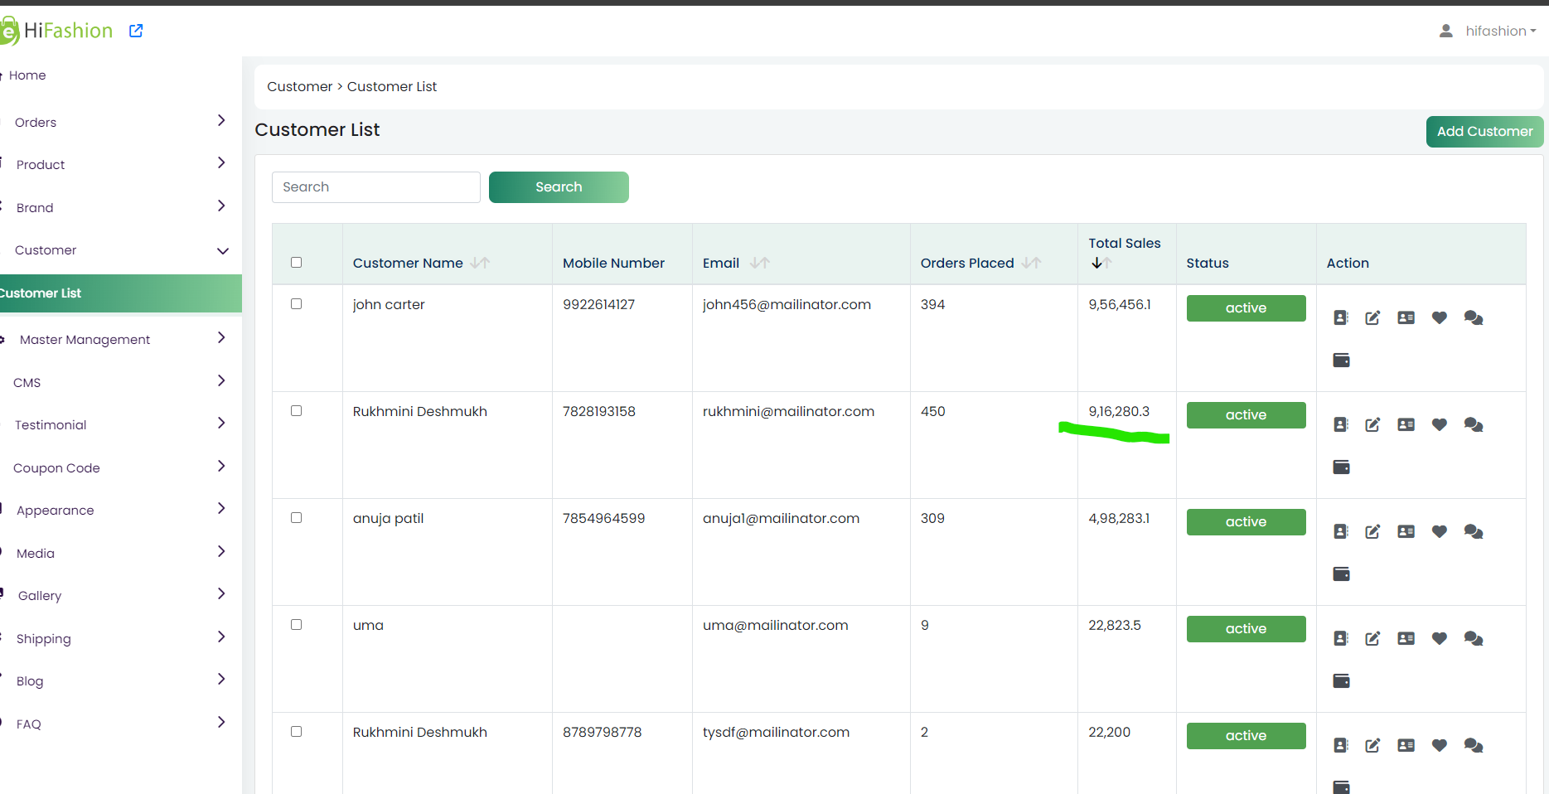Click the Add Customer button

[x=1485, y=132]
